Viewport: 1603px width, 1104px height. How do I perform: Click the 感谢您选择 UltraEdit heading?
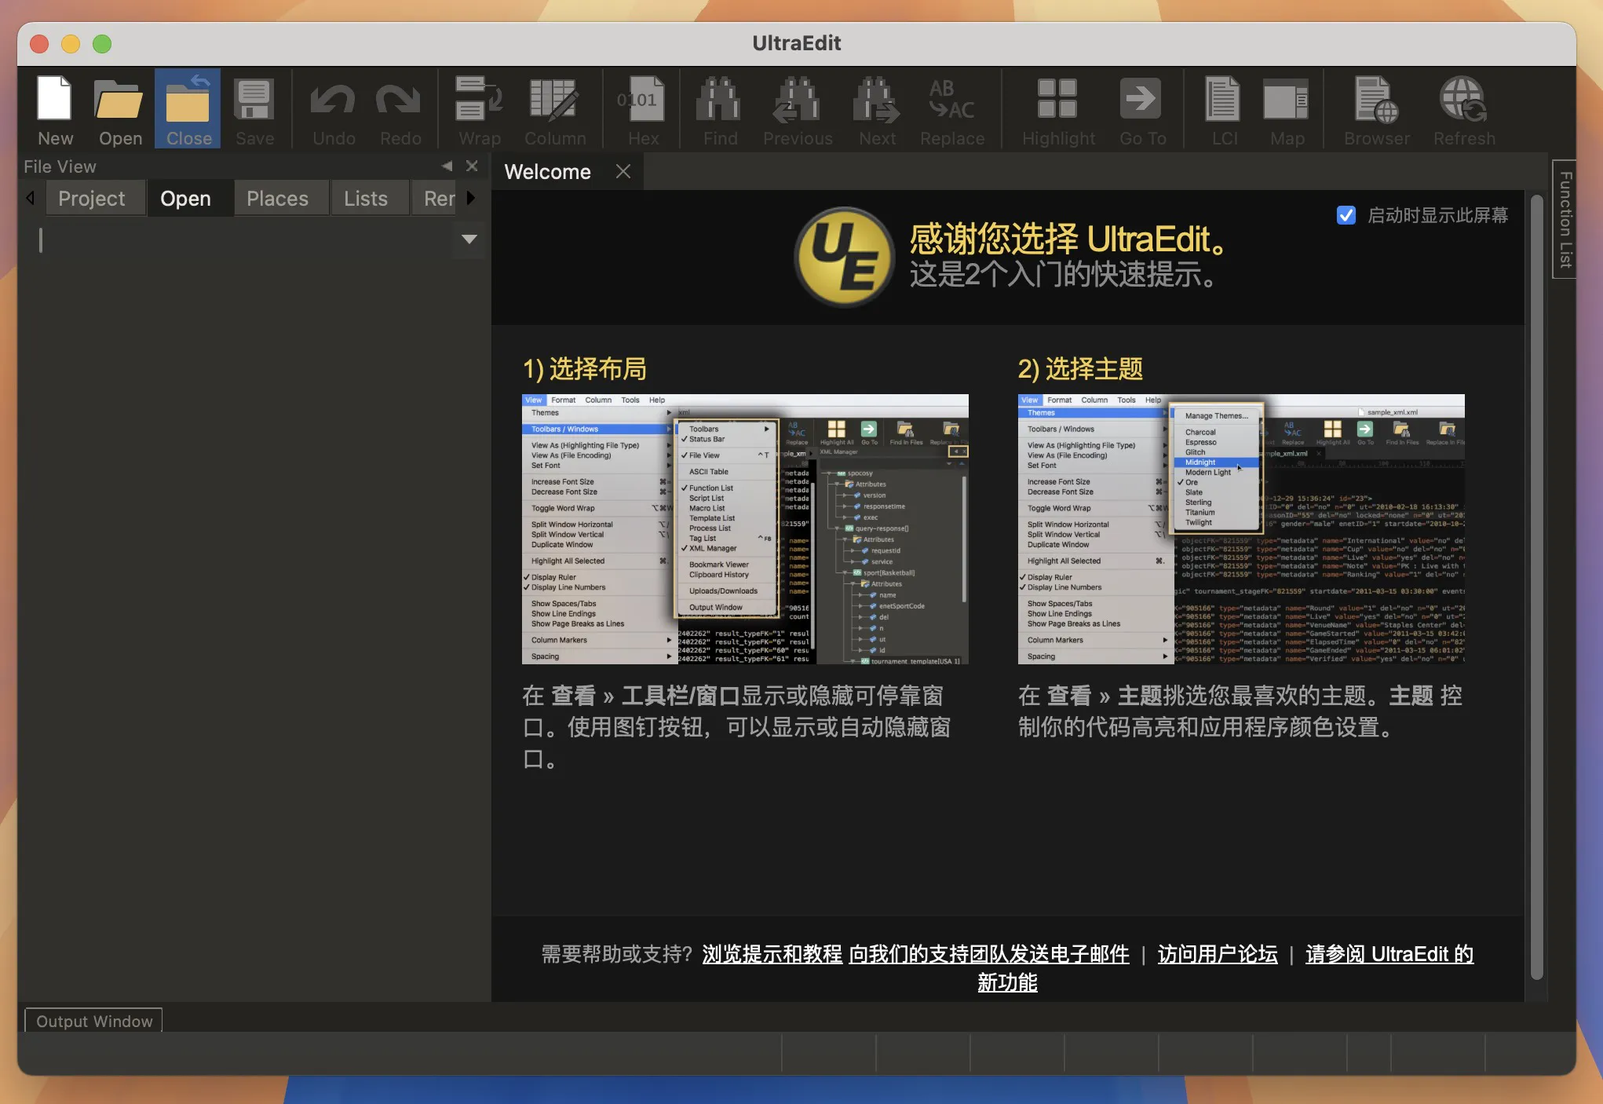click(1068, 239)
